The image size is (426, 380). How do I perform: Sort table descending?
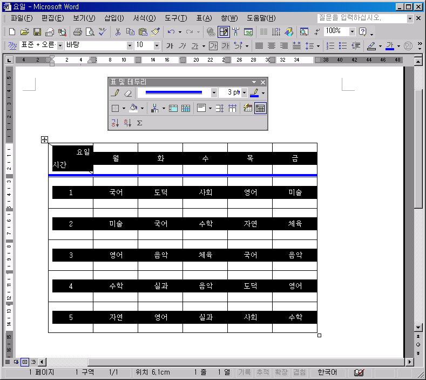[x=127, y=123]
